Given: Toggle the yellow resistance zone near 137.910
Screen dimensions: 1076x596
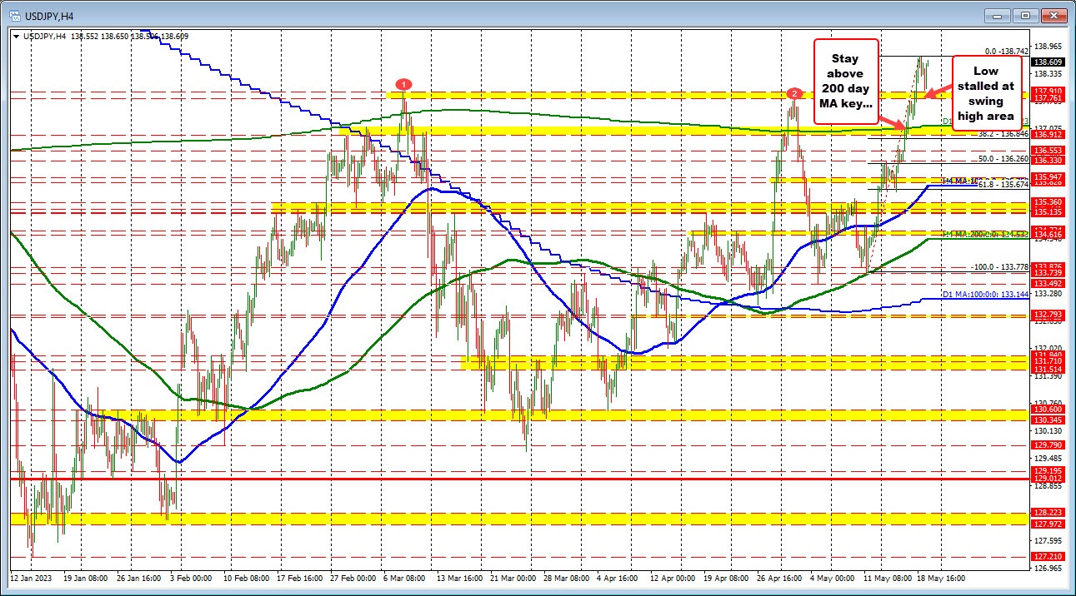Looking at the screenshot, I should 583,94.
